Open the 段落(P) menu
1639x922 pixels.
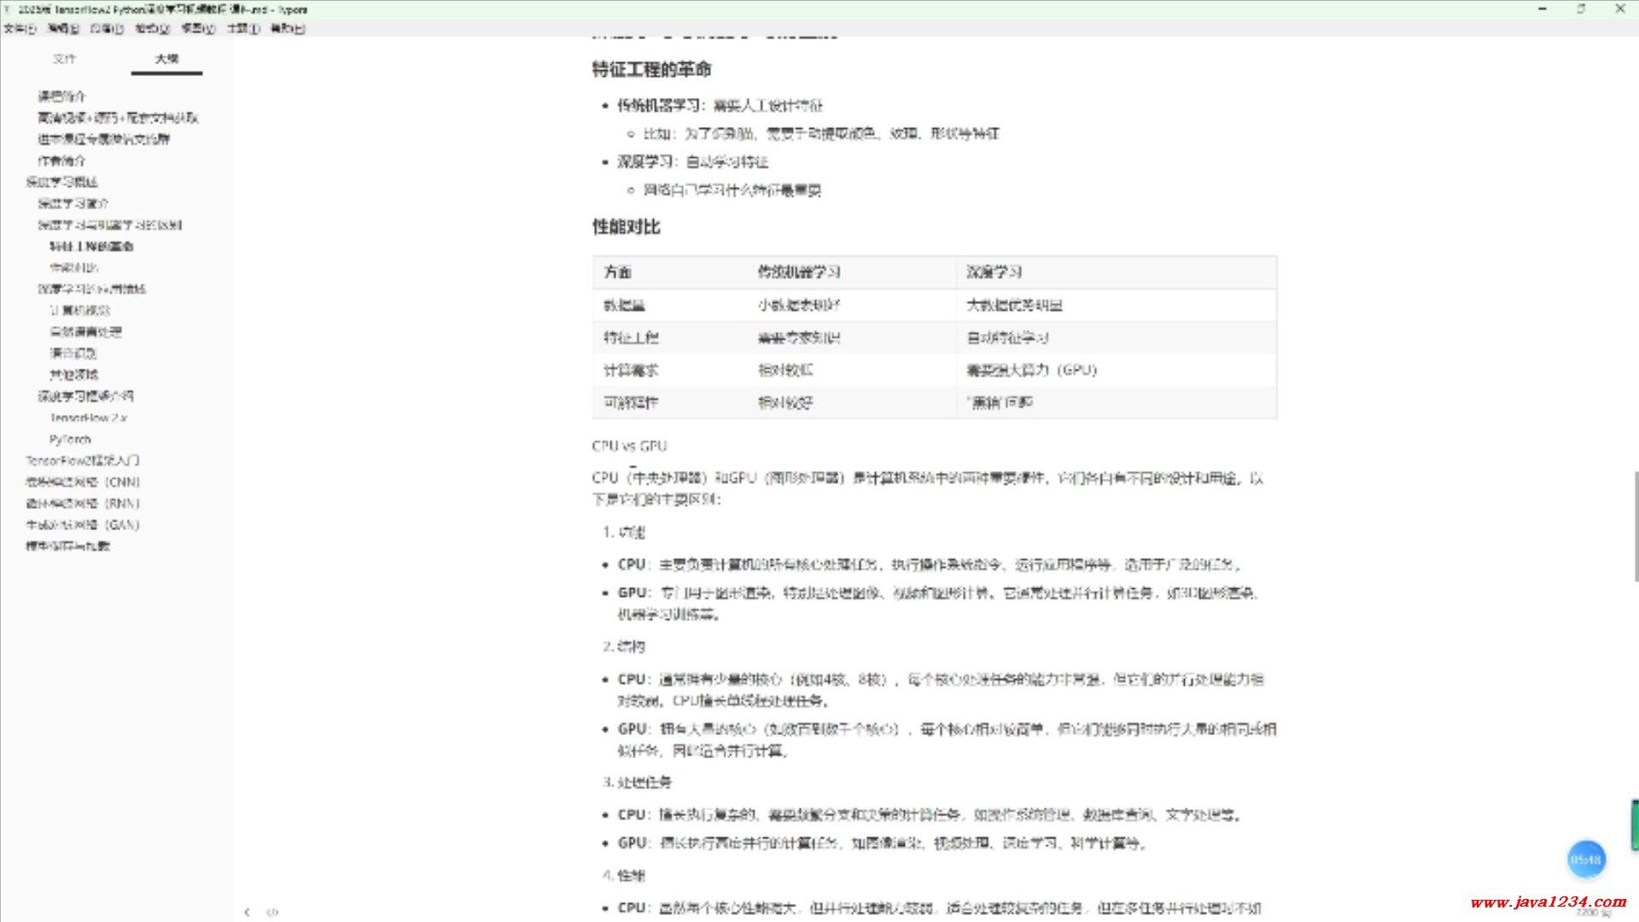pos(107,28)
